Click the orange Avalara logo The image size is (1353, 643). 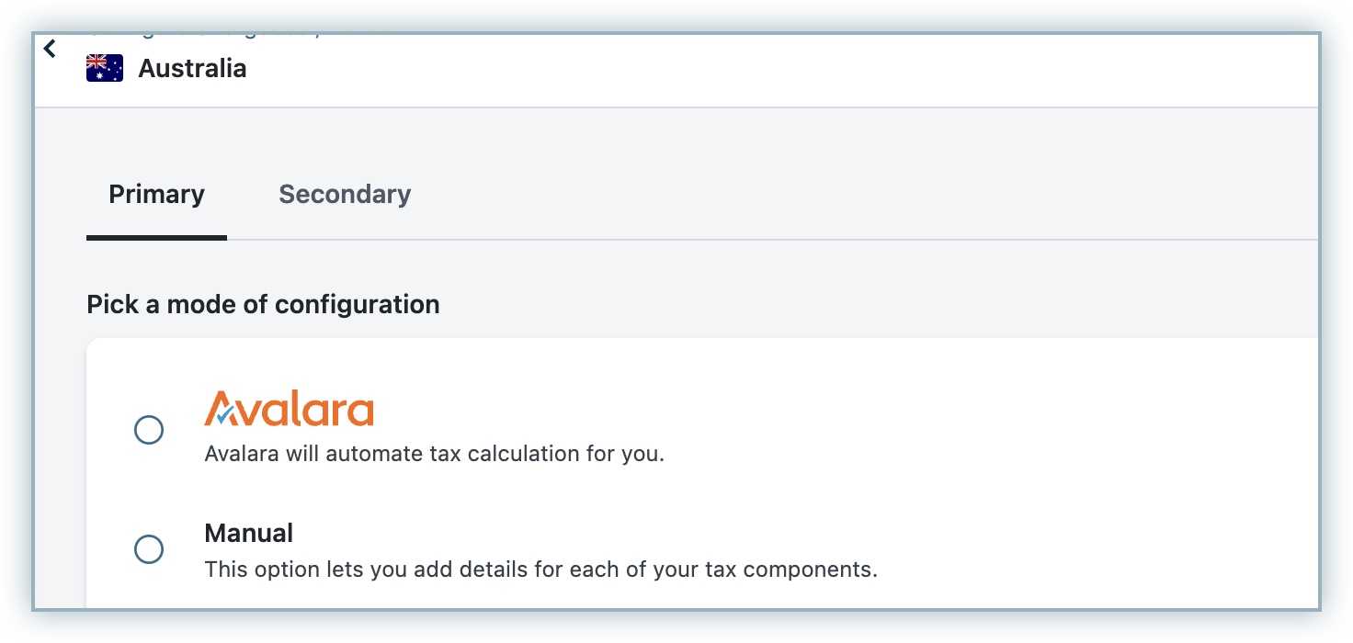point(289,410)
